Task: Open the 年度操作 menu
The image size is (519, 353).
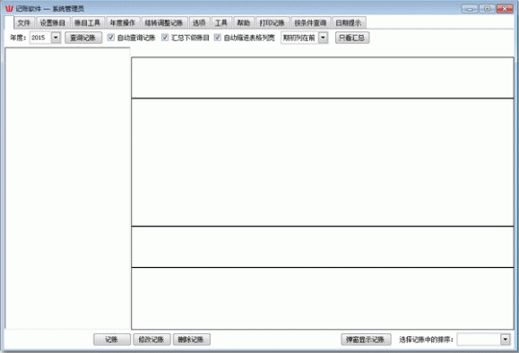Action: [x=123, y=22]
